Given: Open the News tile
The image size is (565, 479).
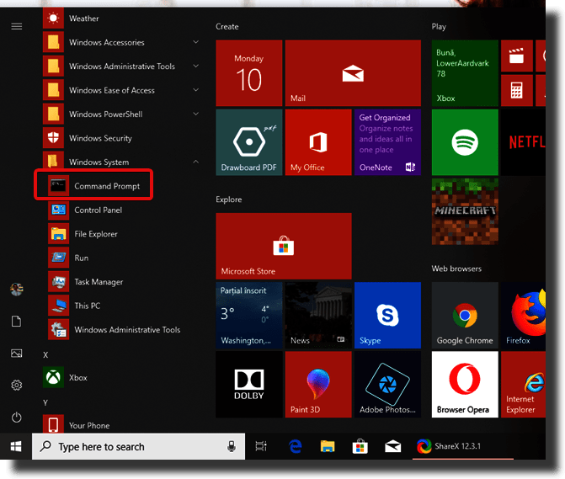Looking at the screenshot, I should pos(318,315).
